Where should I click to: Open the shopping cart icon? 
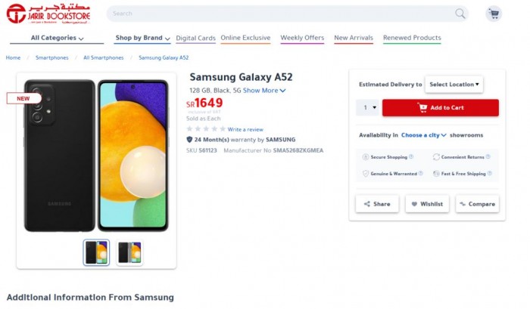pyautogui.click(x=494, y=14)
